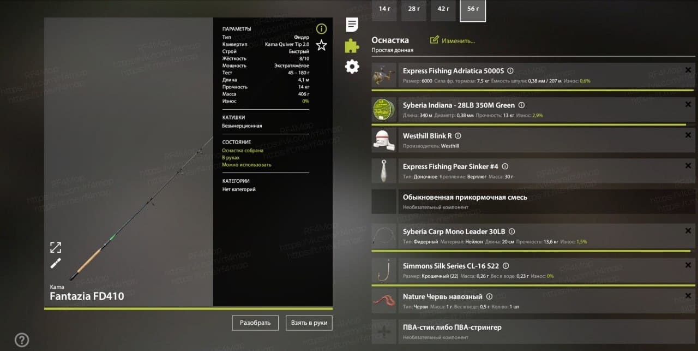The height and width of the screenshot is (351, 698).
Task: Show info for Westhill Blink R
Action: (458, 136)
